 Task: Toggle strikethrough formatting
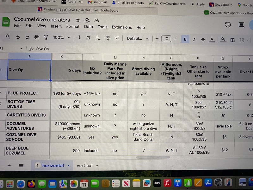pyautogui.click(x=203, y=40)
